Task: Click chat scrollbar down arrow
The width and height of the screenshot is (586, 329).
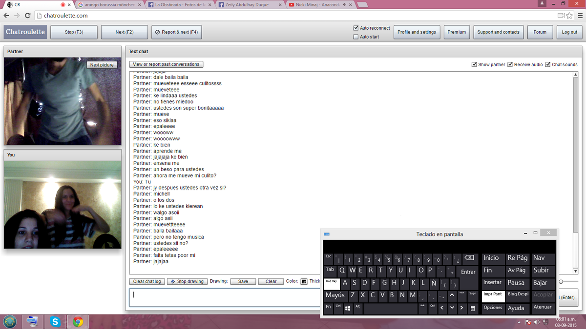Action: [x=575, y=271]
